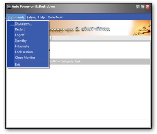Open the OrderNow menu

click(x=55, y=17)
